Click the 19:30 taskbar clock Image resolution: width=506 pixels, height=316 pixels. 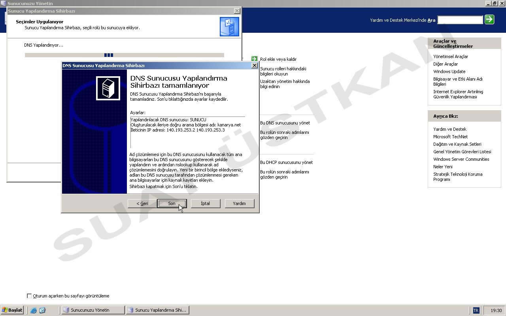(x=496, y=310)
